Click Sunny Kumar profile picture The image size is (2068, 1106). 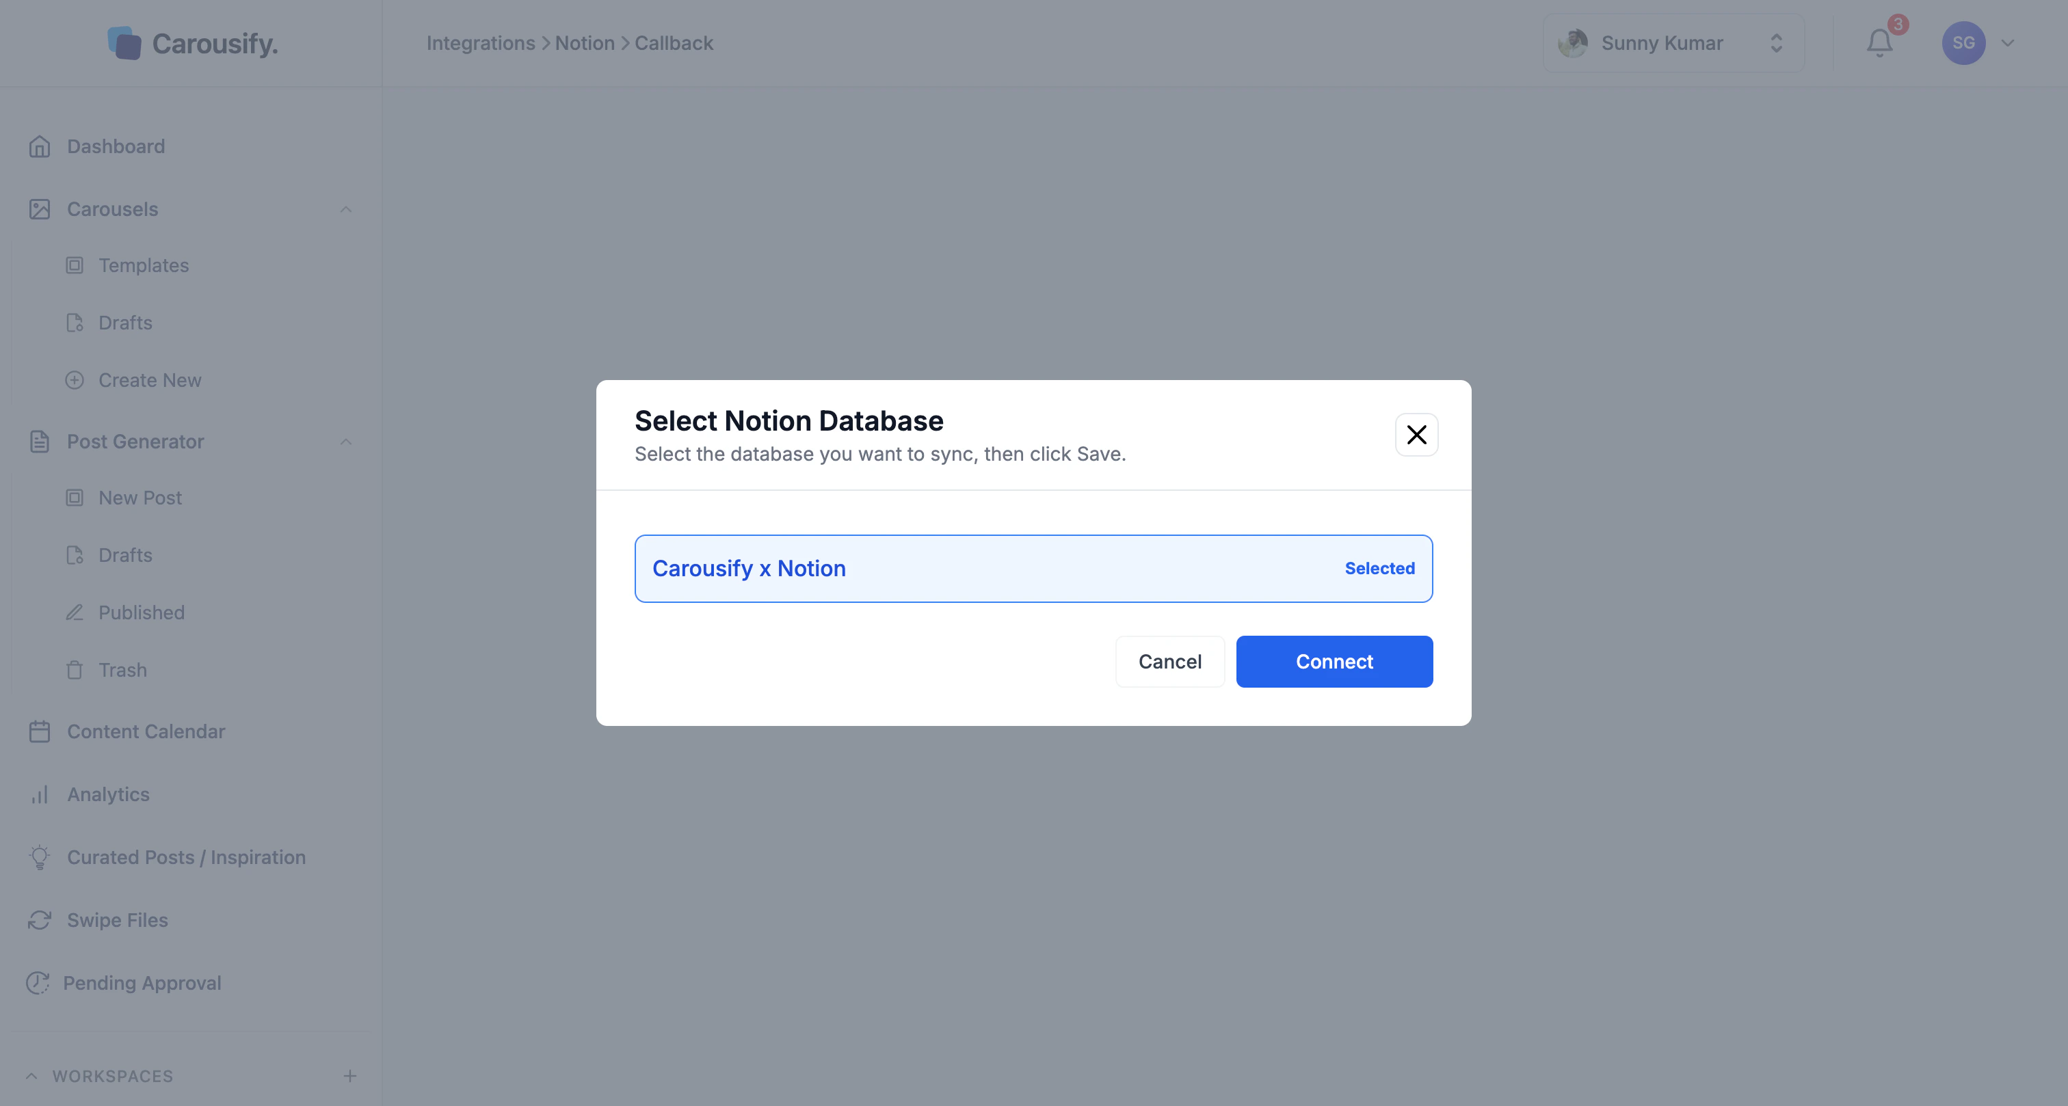click(1574, 43)
